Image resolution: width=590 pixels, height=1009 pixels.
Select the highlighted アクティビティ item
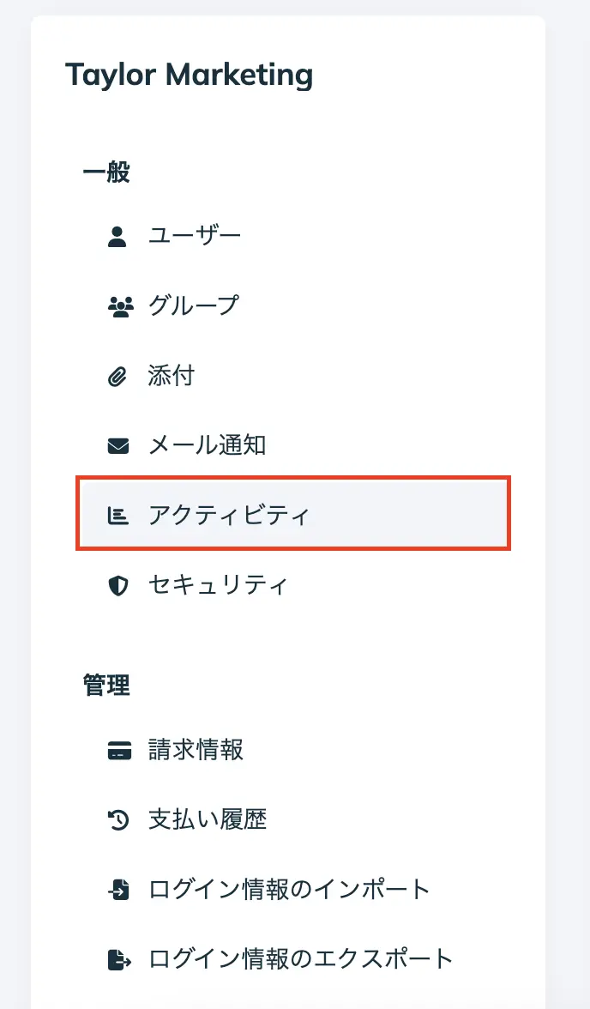click(x=228, y=516)
